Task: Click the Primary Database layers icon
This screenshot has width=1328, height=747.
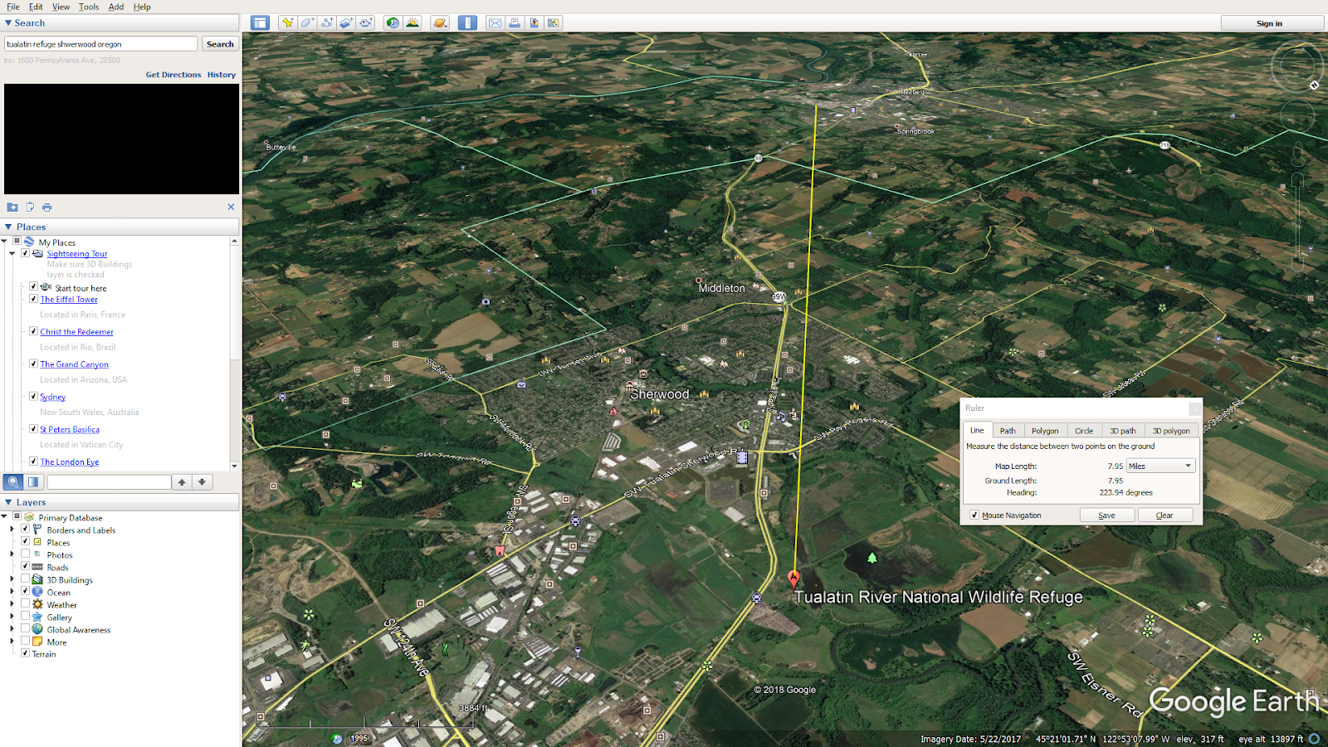Action: (29, 517)
